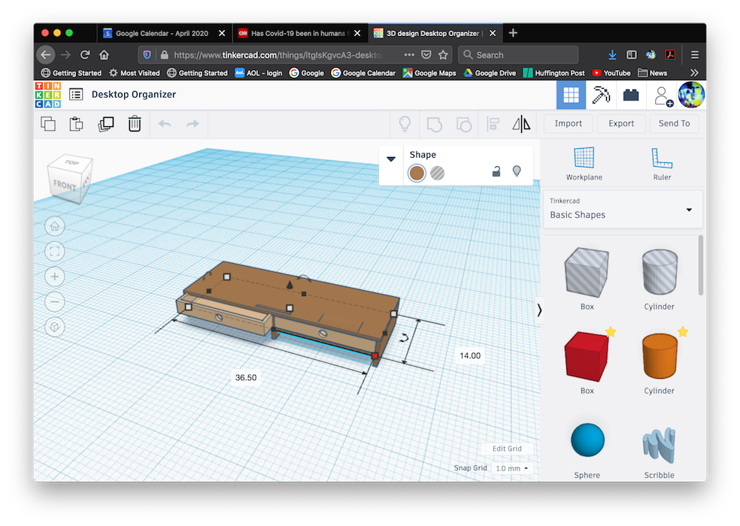Undo the last action

(x=165, y=124)
